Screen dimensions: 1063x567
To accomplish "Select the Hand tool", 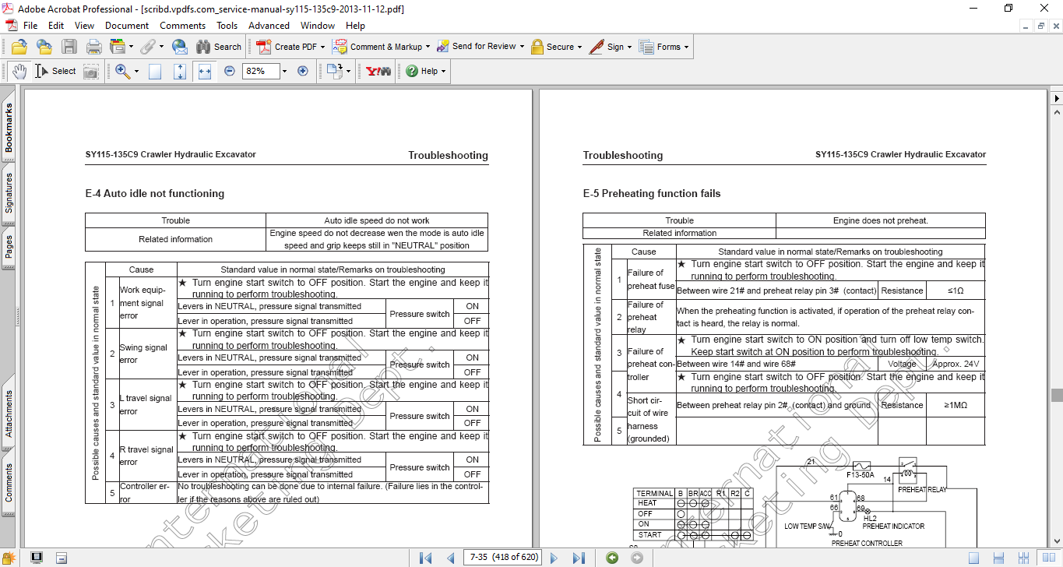I will 19,71.
